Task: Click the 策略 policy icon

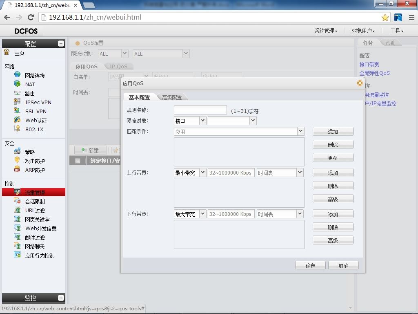Action: tap(17, 151)
